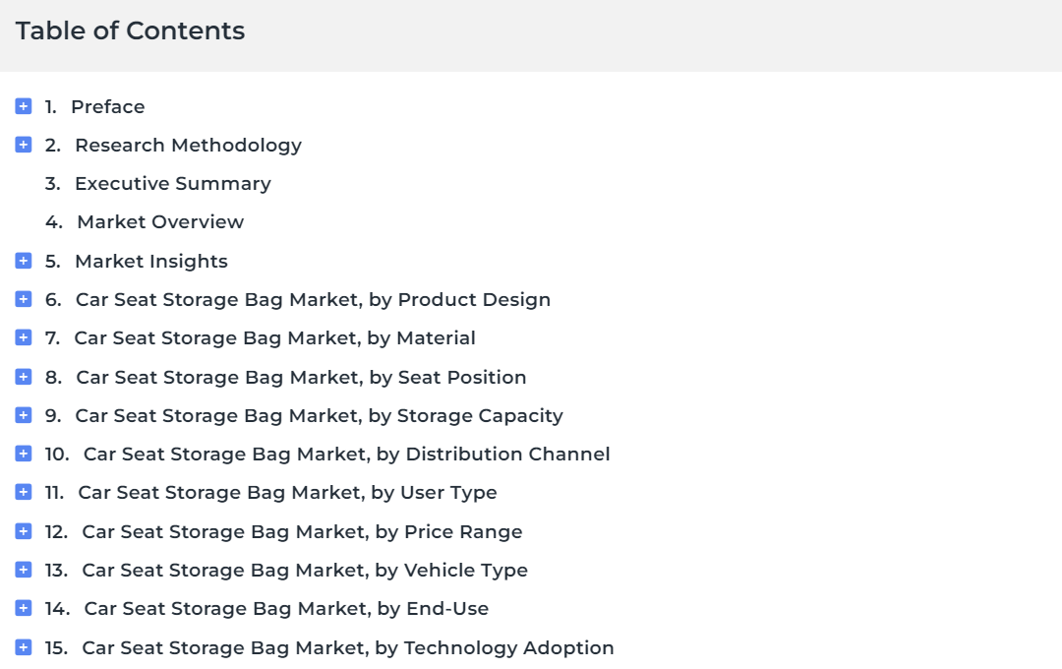Click the Table of Contents heading
1062x669 pixels.
click(x=130, y=30)
